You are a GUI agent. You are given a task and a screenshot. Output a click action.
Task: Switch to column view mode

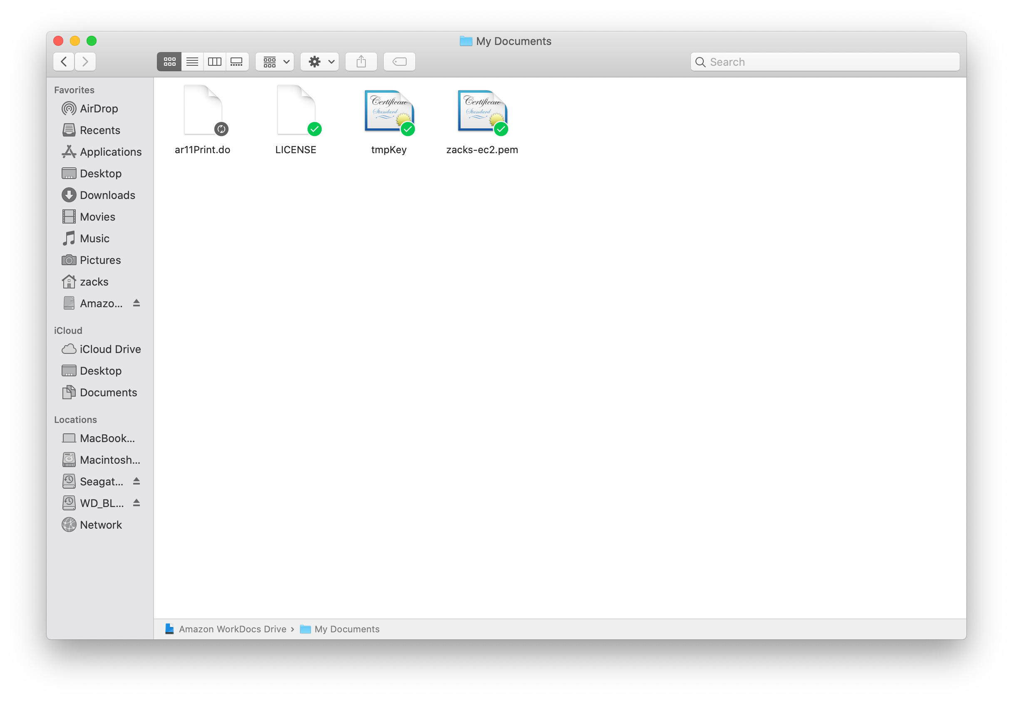214,62
